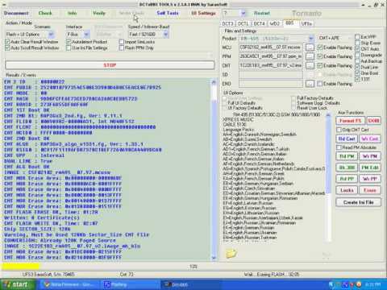This screenshot has height=290, width=387.
Task: Toggle the Dual Line checkbox
Action: coord(357,67)
